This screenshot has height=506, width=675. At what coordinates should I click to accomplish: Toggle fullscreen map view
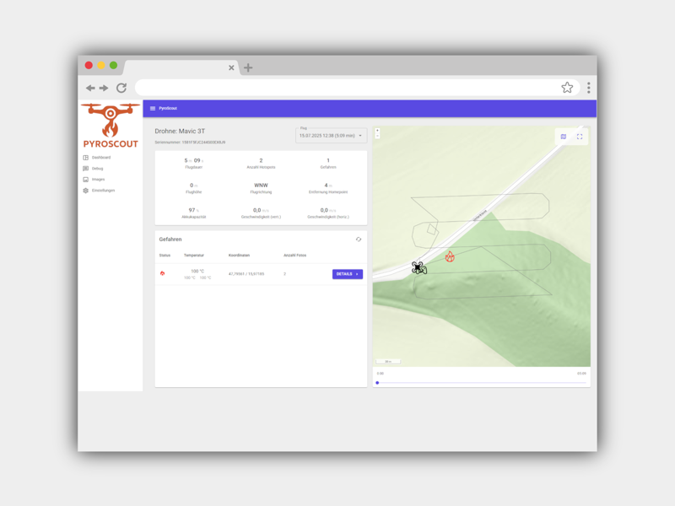580,137
